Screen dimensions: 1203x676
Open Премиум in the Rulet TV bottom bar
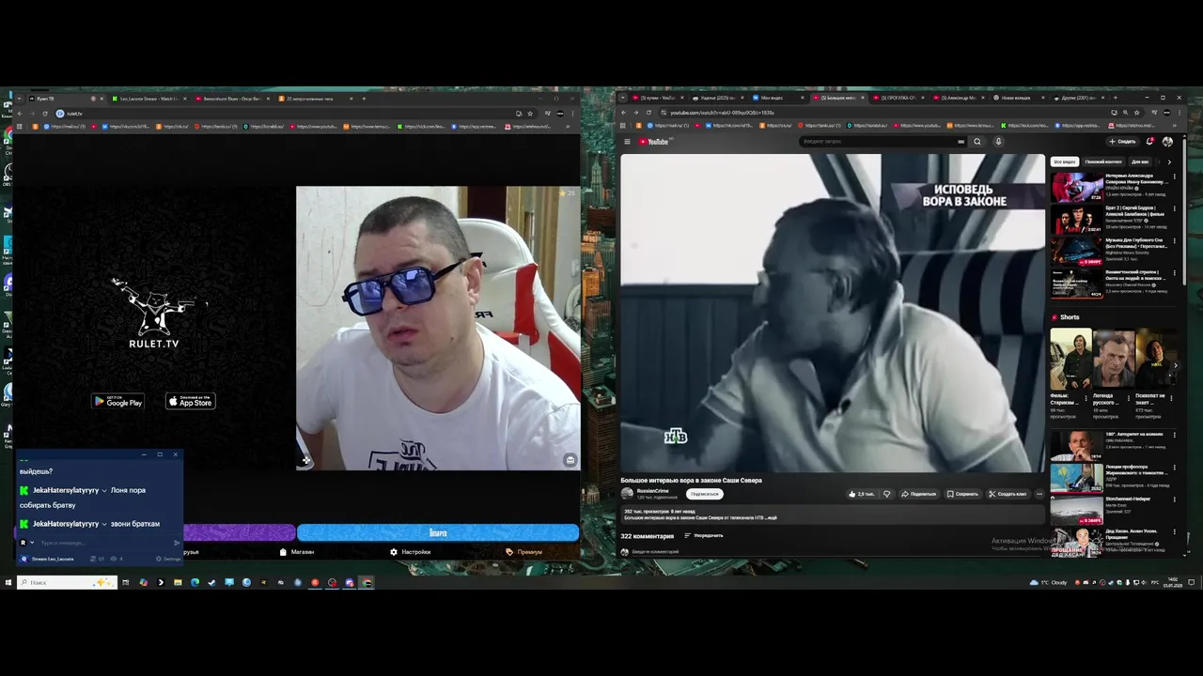click(x=524, y=552)
